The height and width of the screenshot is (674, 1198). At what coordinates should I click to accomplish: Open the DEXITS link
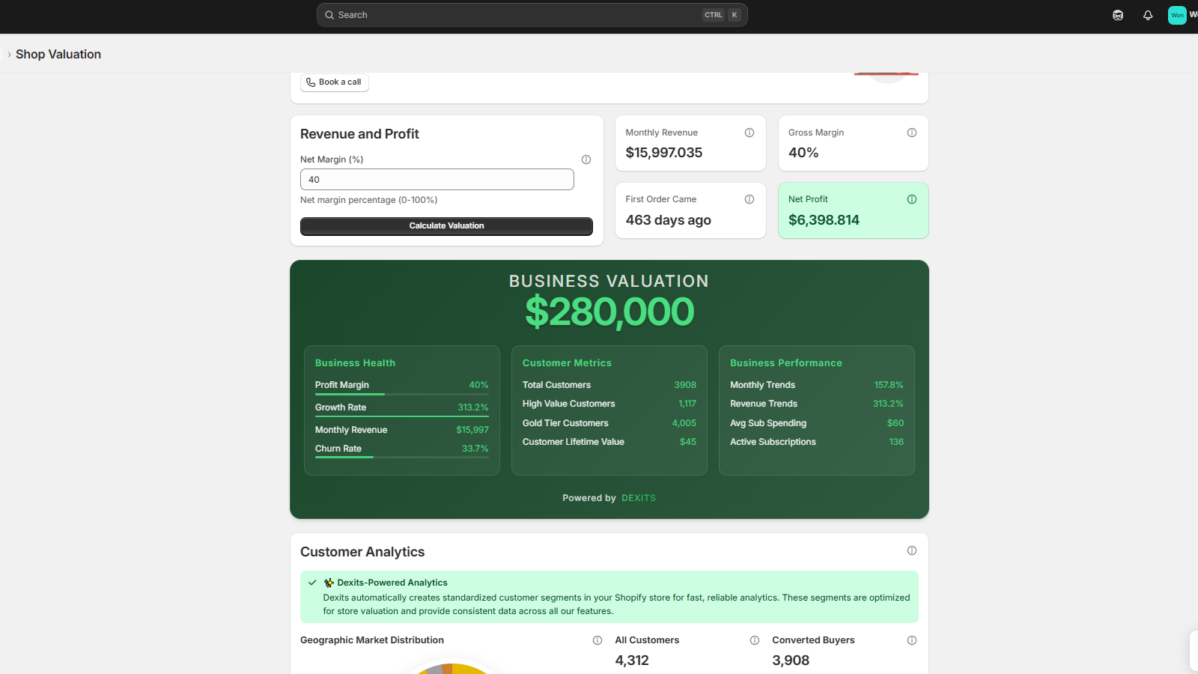pos(639,498)
